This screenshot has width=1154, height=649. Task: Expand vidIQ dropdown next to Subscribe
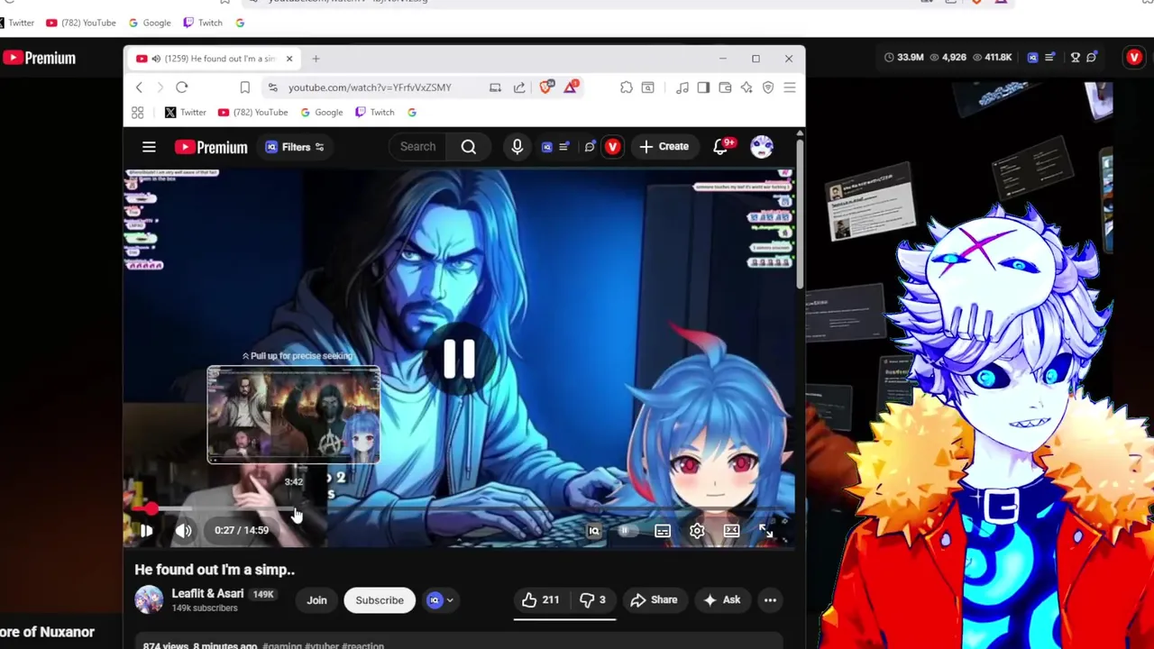440,600
